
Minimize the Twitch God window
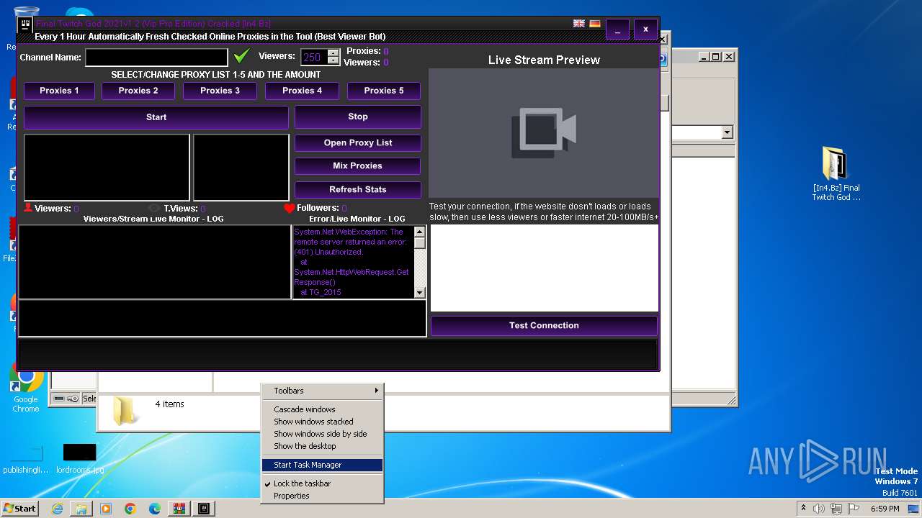point(617,29)
